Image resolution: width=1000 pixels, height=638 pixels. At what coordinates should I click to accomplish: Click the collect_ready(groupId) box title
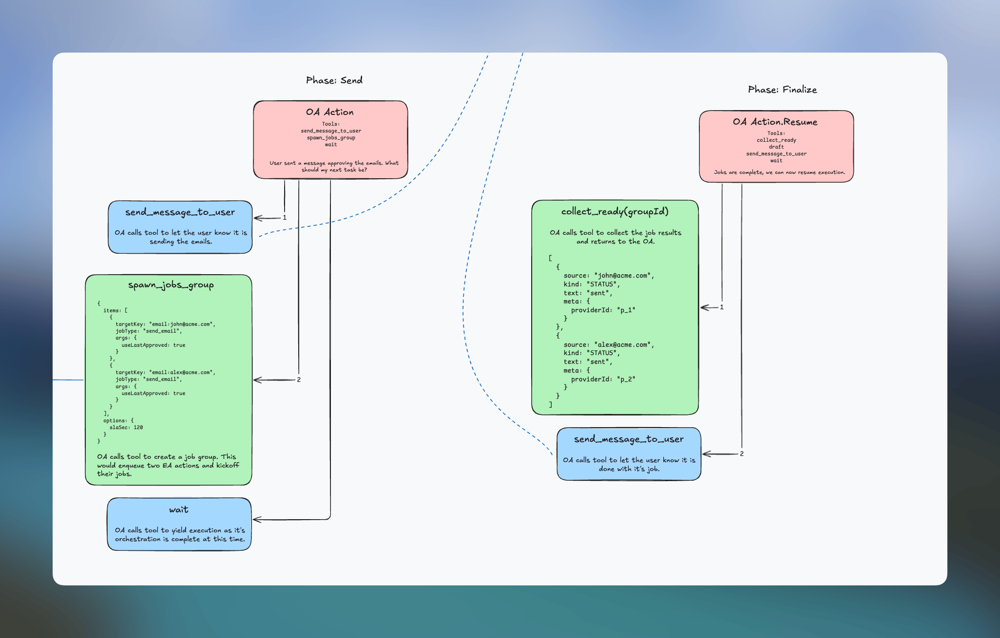tap(615, 211)
